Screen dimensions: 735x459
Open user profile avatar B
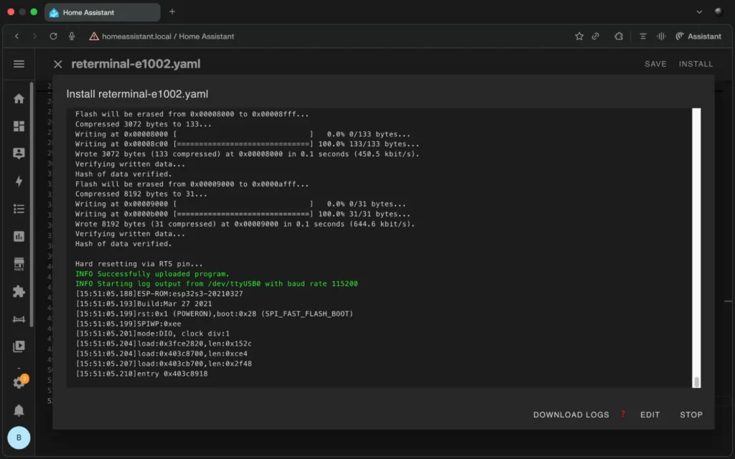click(19, 437)
